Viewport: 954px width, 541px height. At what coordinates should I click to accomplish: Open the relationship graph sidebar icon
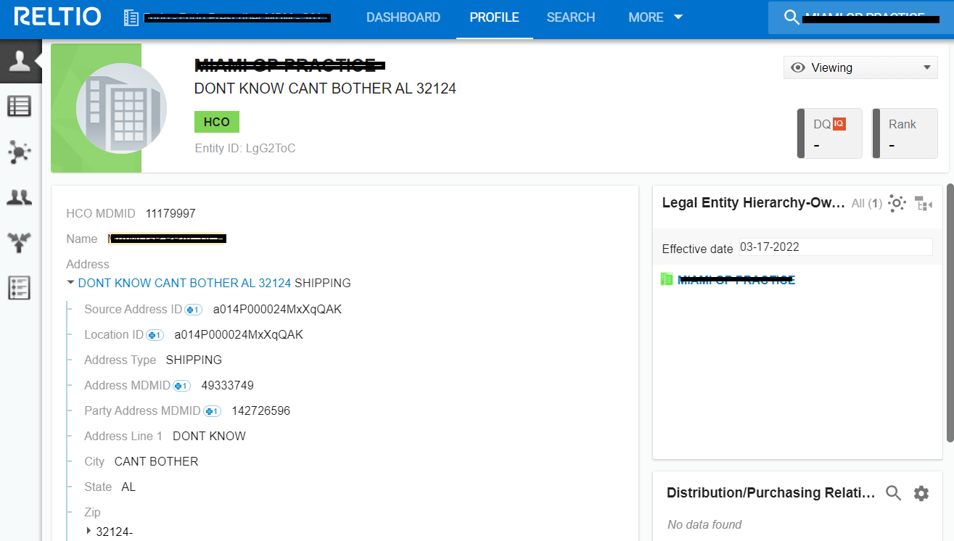click(20, 152)
